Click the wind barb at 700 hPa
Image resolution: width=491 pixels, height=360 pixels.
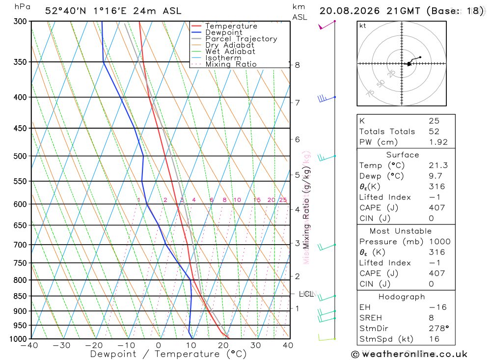tap(327, 247)
